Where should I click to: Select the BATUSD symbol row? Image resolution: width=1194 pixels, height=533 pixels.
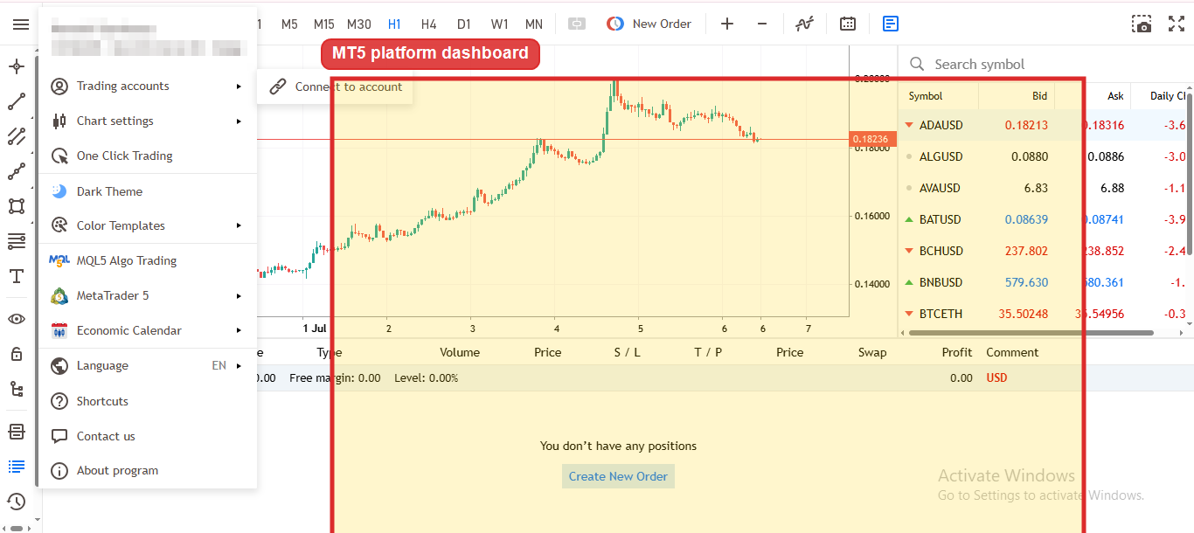1043,219
